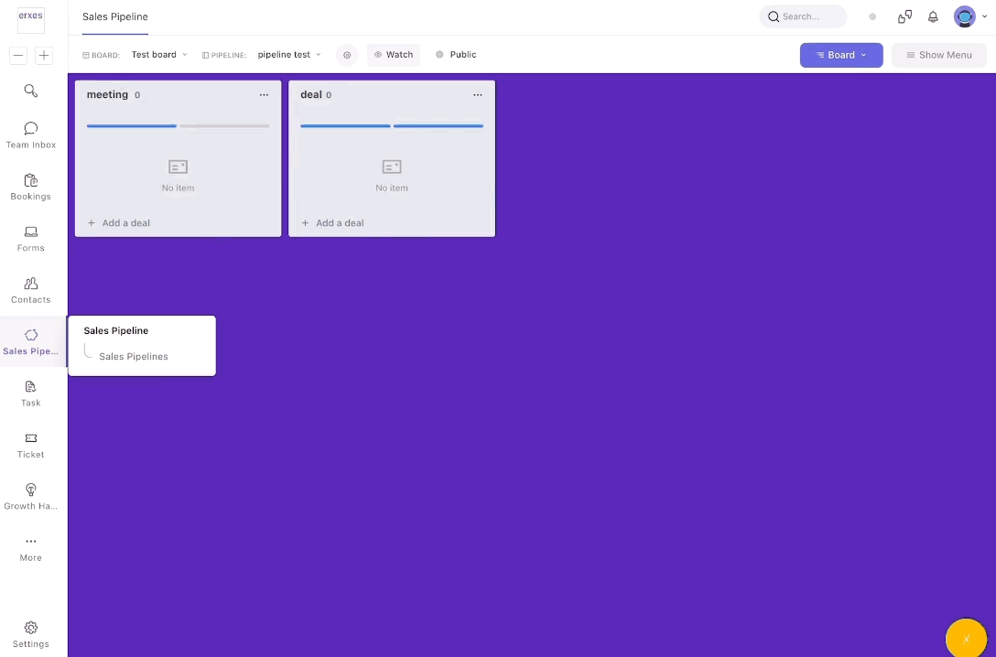Click the Show Menu button
The image size is (996, 657).
938,55
